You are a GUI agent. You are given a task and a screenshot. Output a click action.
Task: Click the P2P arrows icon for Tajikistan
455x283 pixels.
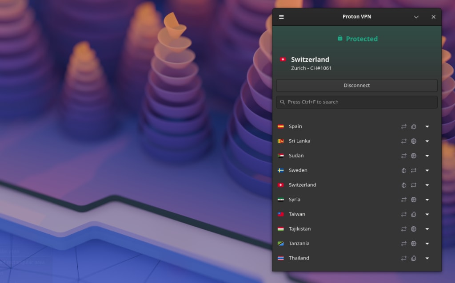403,229
